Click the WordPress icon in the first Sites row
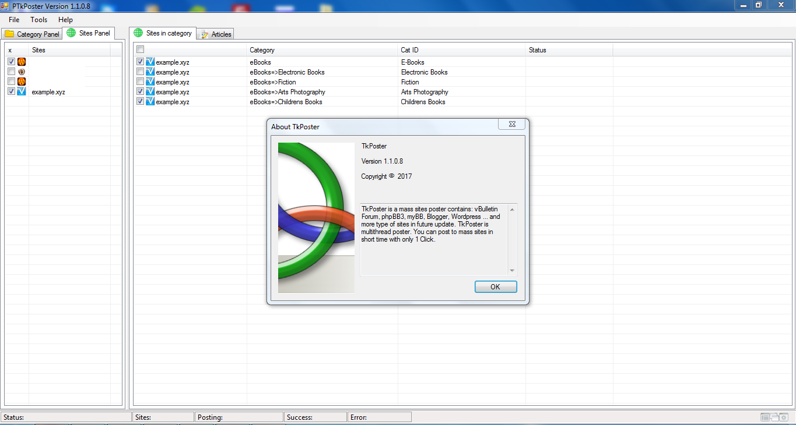Viewport: 796px width, 425px height. click(x=22, y=62)
